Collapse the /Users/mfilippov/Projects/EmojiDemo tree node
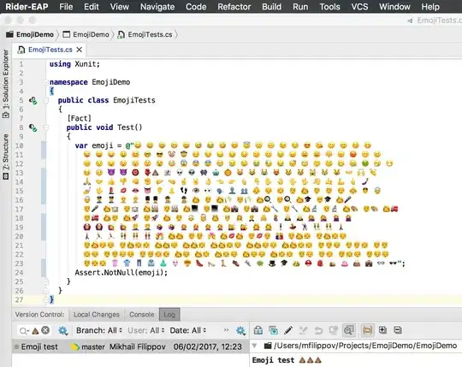This screenshot has width=462, height=367. (255, 346)
